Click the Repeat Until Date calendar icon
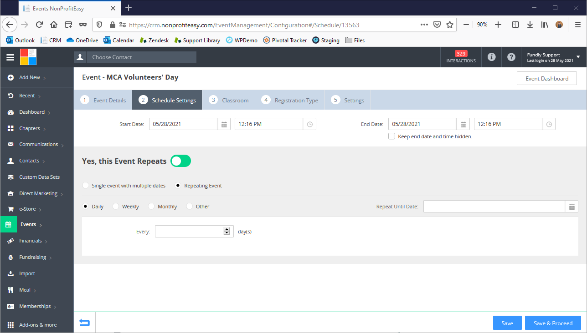 (572, 207)
